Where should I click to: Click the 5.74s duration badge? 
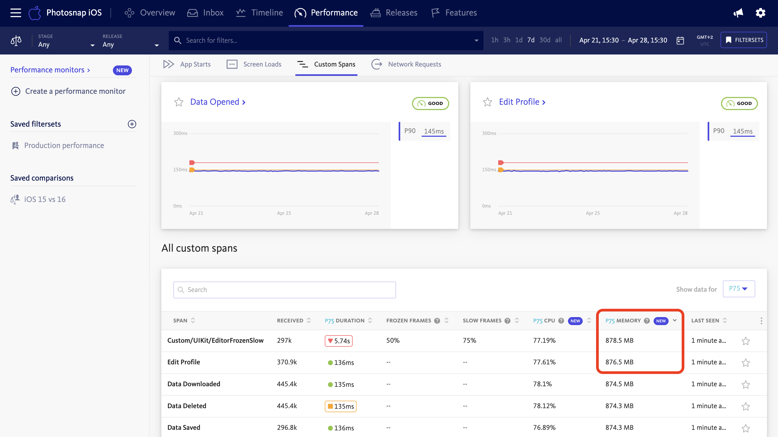click(338, 341)
